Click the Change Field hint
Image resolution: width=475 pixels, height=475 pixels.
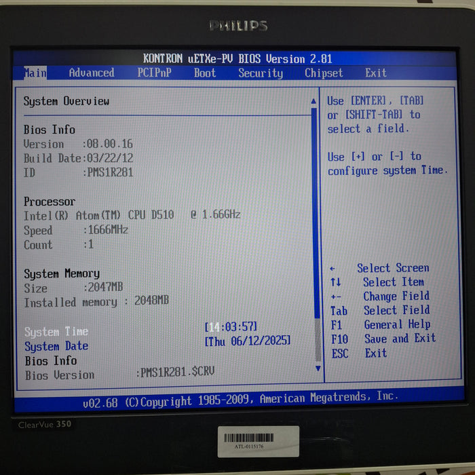pyautogui.click(x=380, y=297)
